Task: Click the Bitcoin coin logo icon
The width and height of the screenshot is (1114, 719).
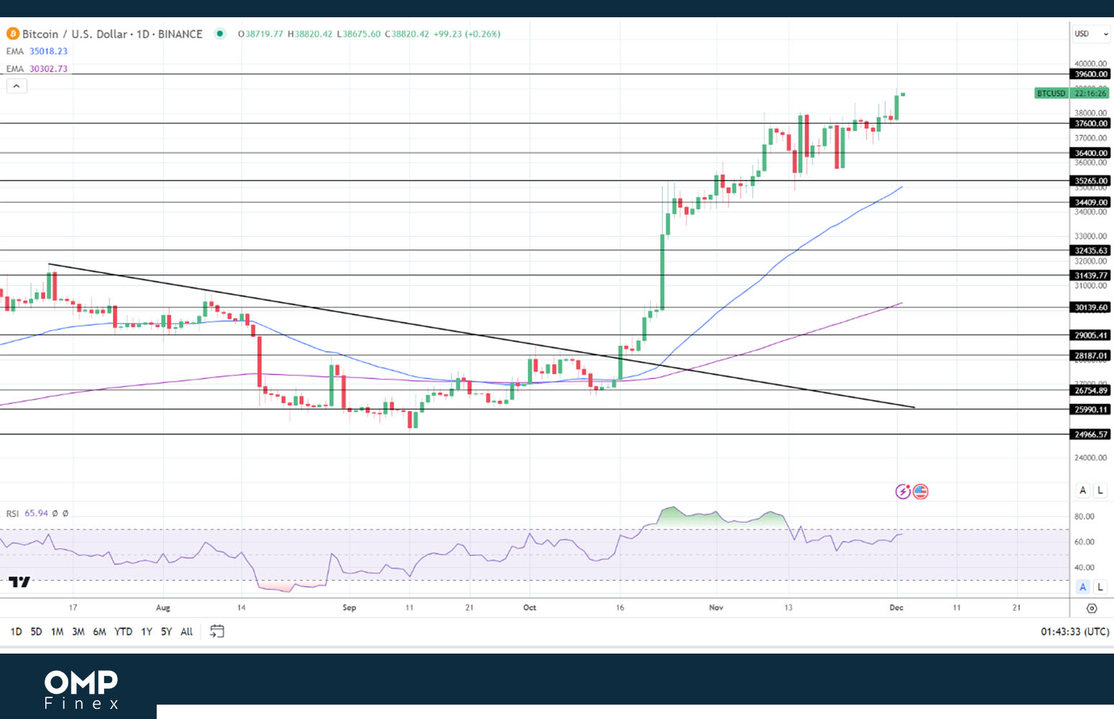Action: [x=12, y=34]
